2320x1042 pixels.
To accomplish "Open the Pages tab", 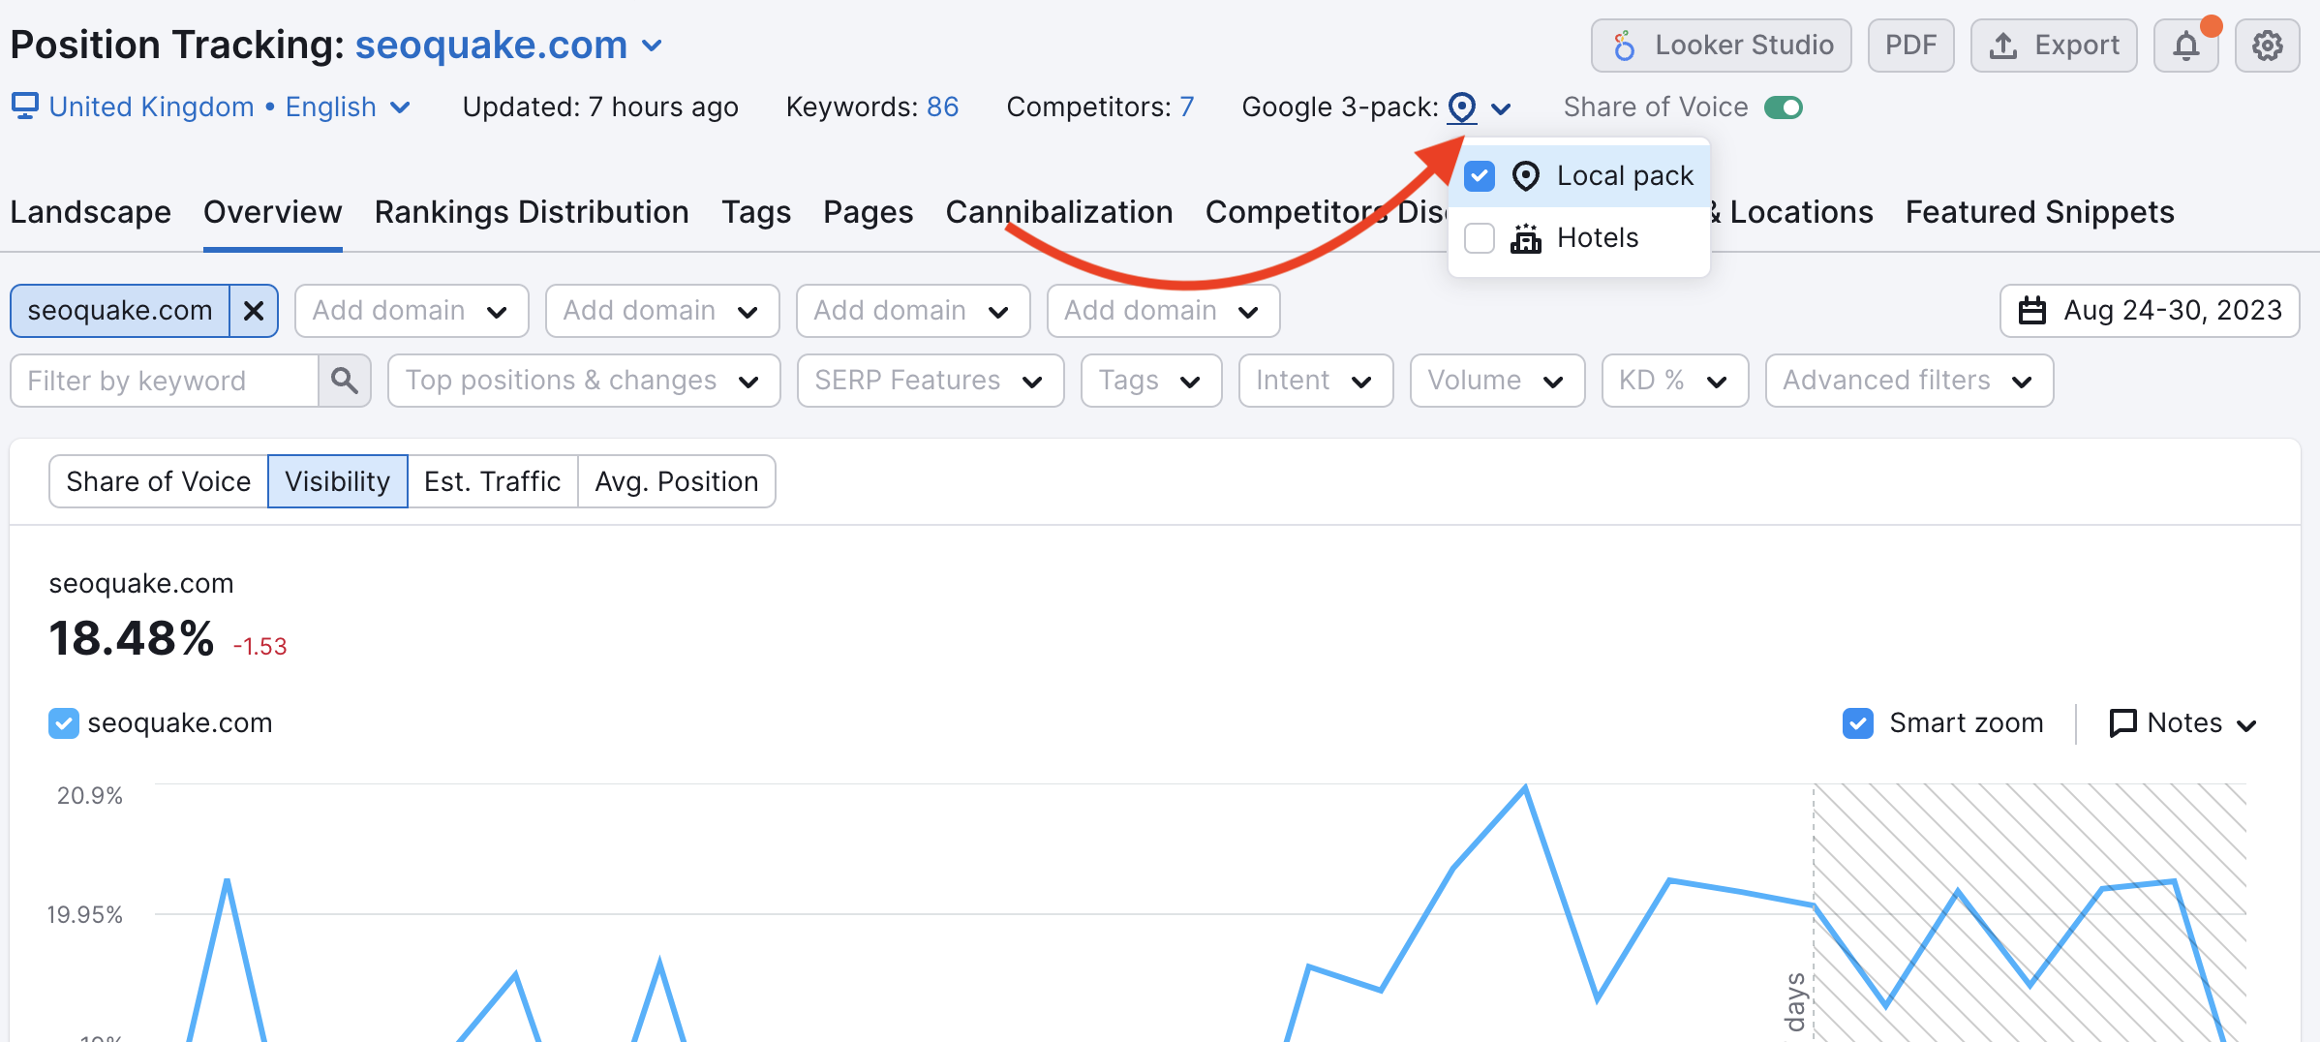I will tap(869, 212).
